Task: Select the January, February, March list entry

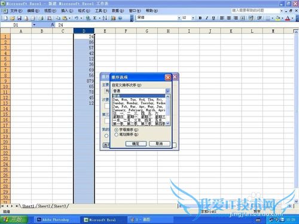Action: [x=139, y=110]
